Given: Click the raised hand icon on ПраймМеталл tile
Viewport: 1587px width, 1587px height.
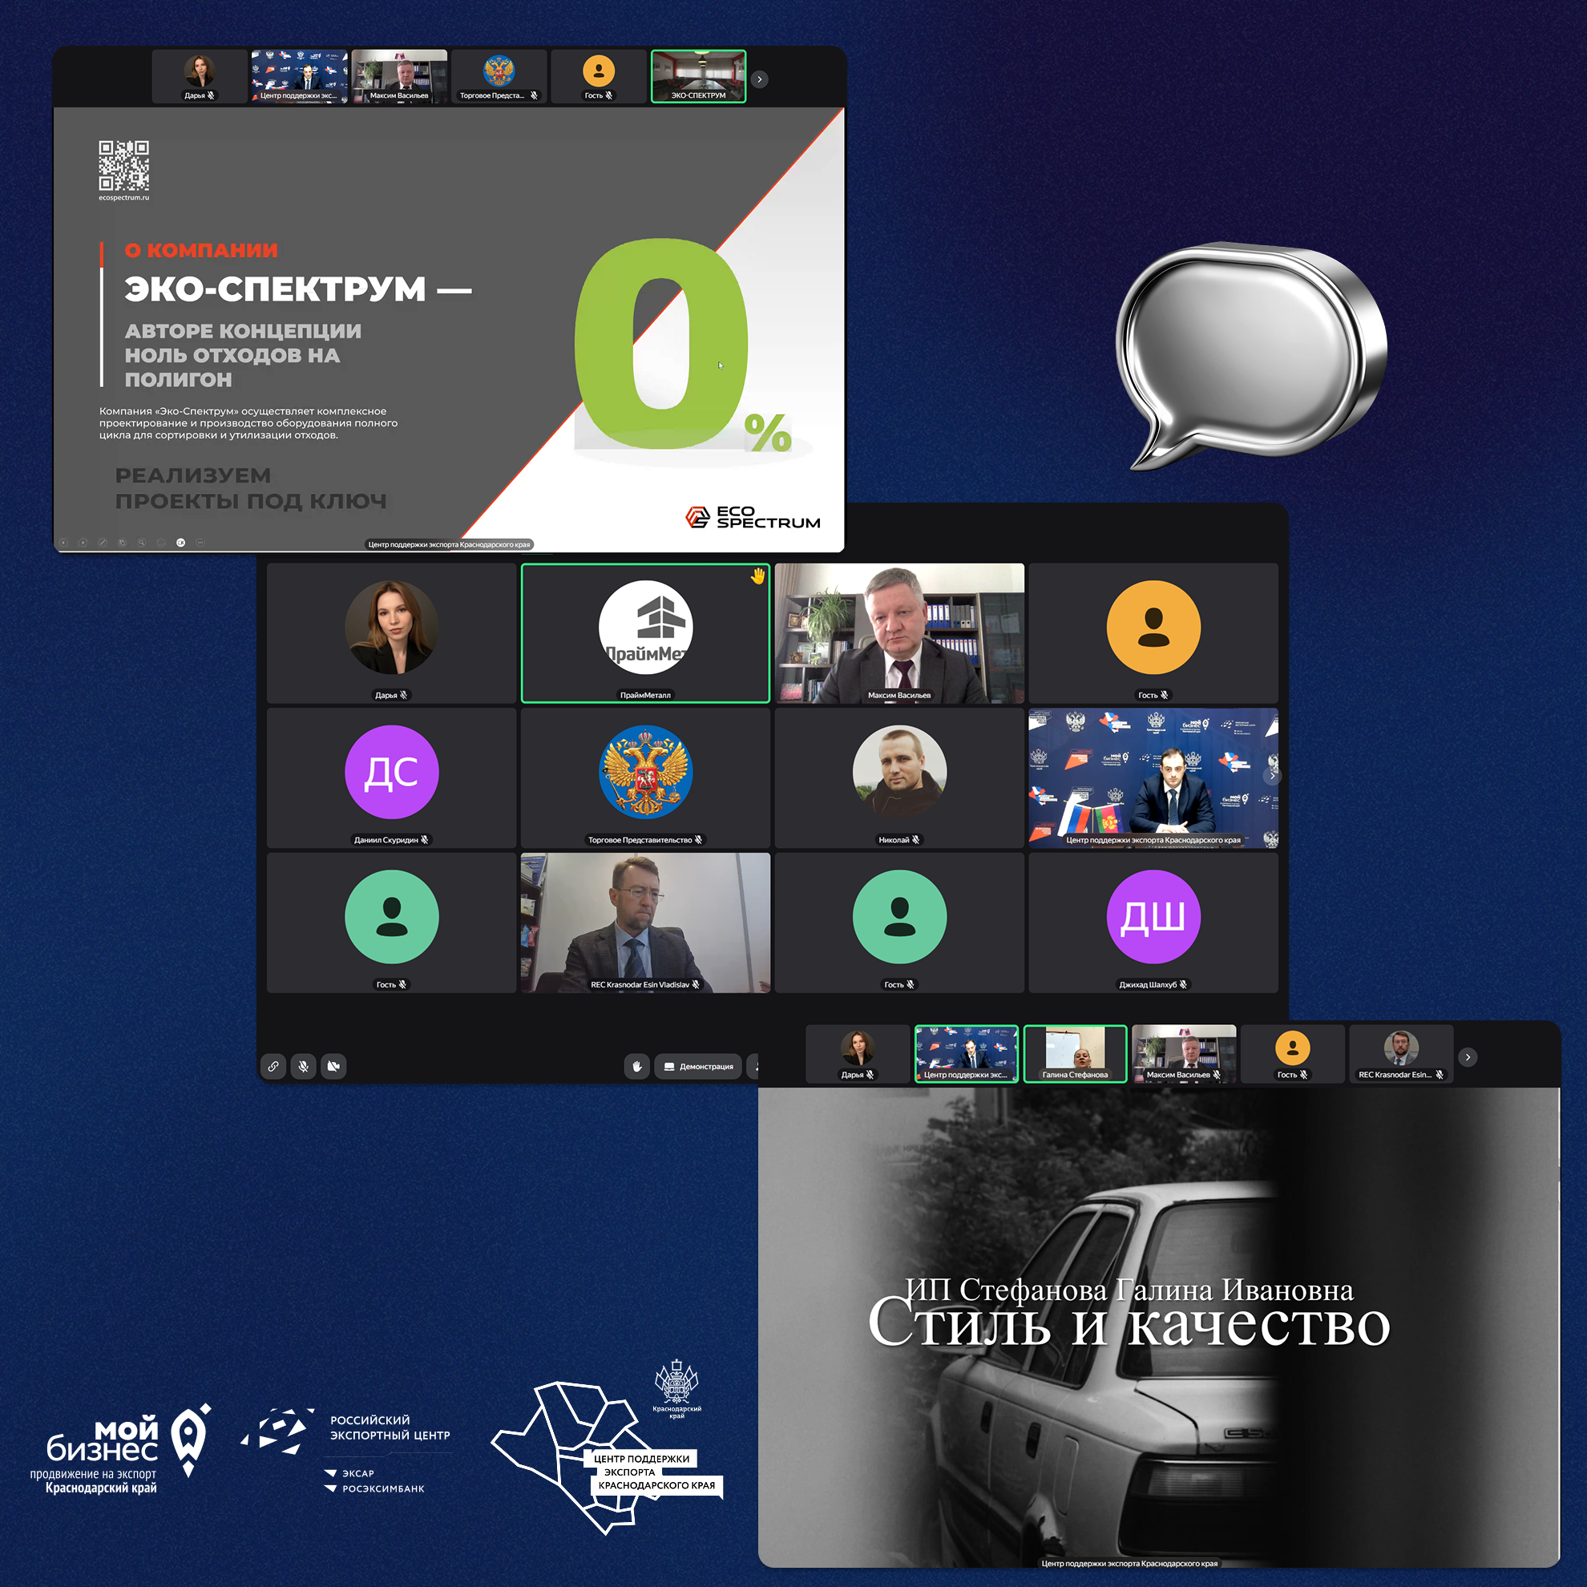Looking at the screenshot, I should pyautogui.click(x=757, y=576).
